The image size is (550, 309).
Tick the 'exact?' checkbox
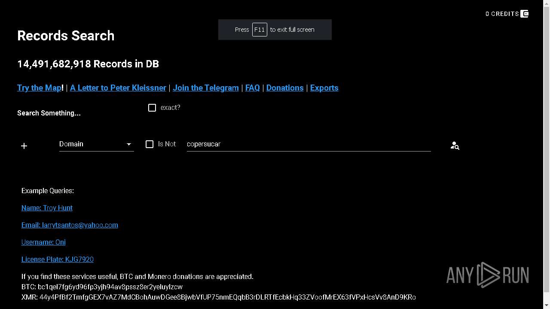152,108
